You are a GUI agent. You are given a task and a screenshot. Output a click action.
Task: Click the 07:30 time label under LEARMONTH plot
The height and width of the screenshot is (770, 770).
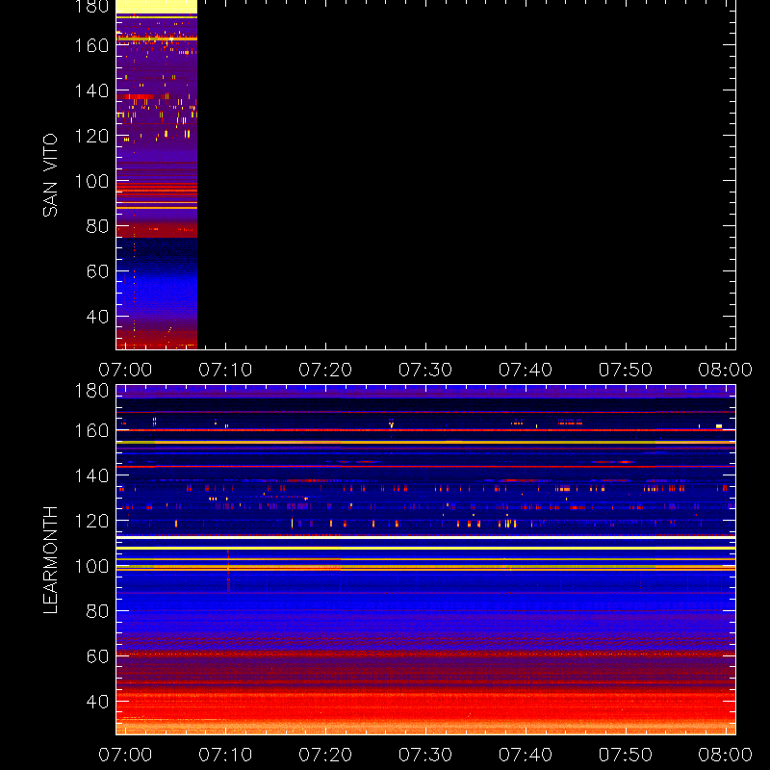(x=425, y=755)
